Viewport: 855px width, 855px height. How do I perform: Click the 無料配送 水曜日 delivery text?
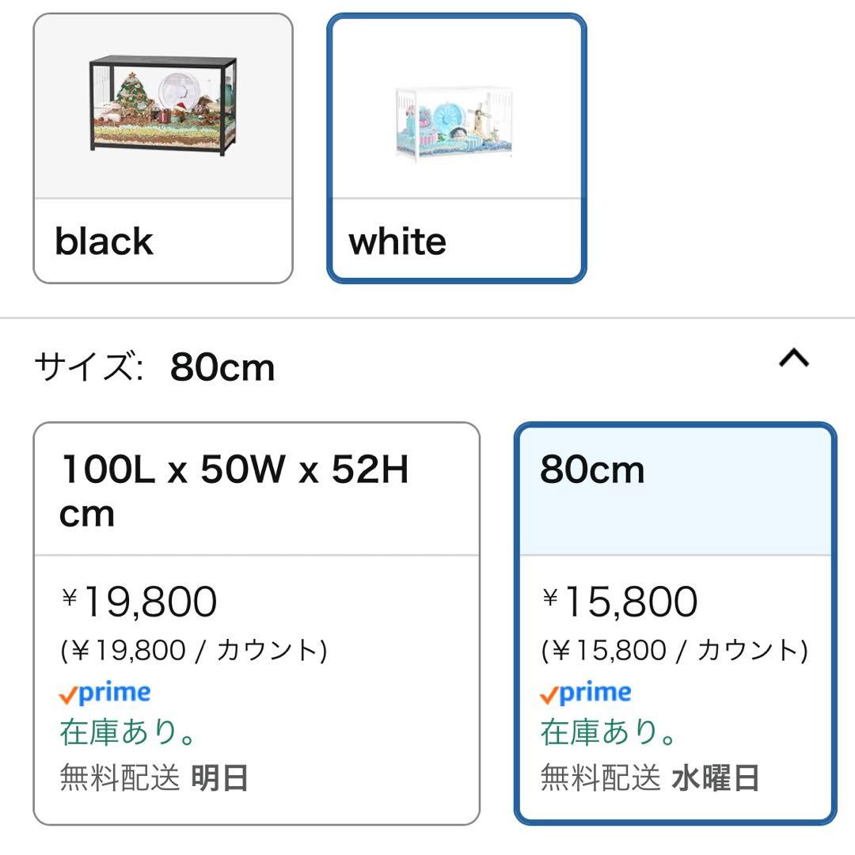pyautogui.click(x=650, y=778)
